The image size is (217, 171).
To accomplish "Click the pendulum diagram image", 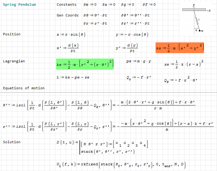I will [x=196, y=19].
